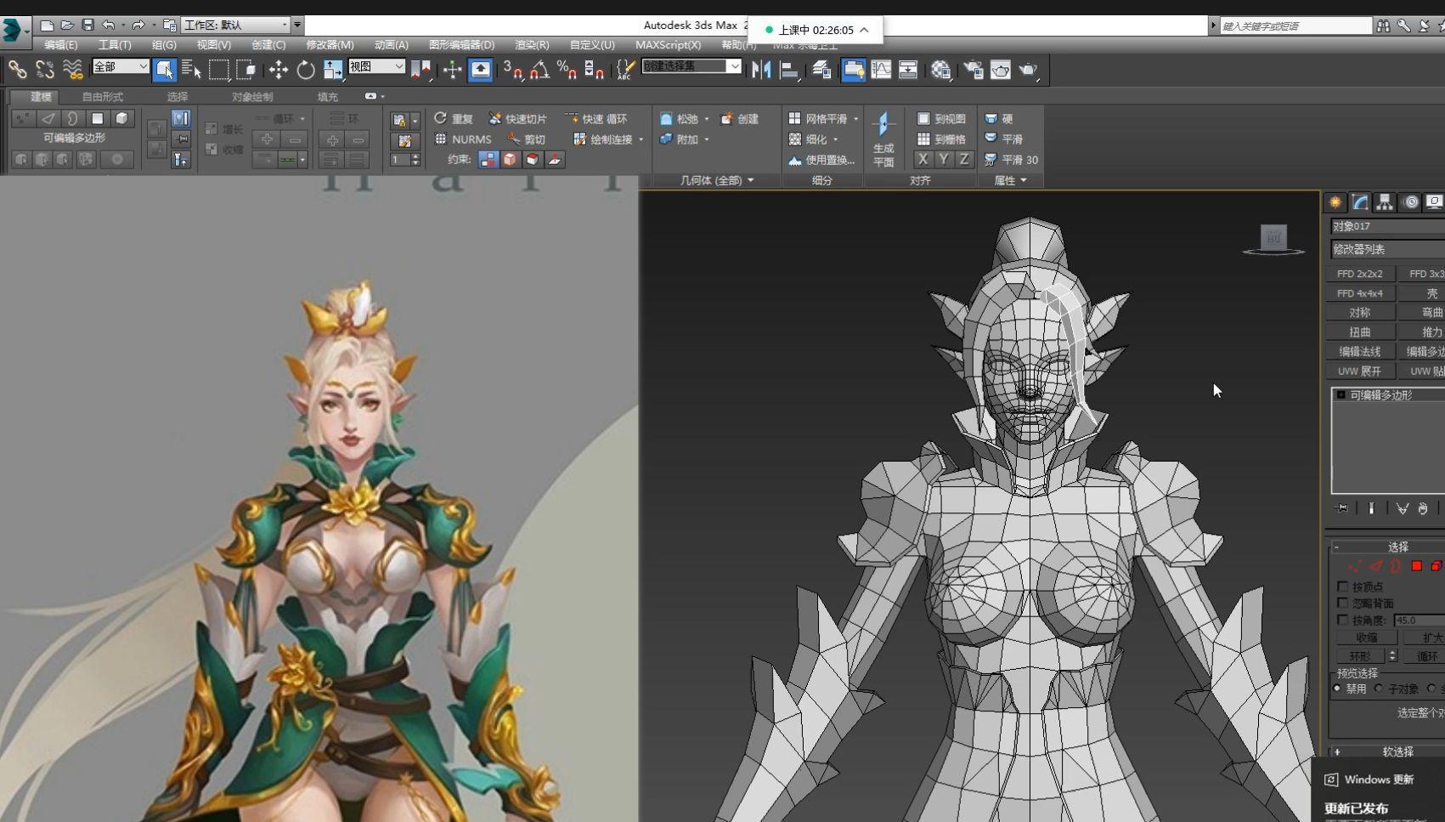
Task: Toggle the Spinner Snap icon
Action: [x=594, y=70]
